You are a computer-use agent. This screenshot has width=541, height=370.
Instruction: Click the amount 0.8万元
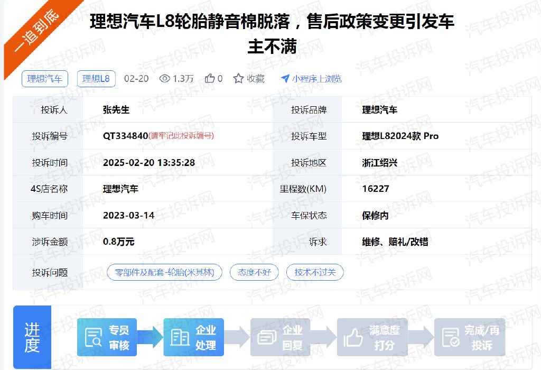pyautogui.click(x=118, y=242)
